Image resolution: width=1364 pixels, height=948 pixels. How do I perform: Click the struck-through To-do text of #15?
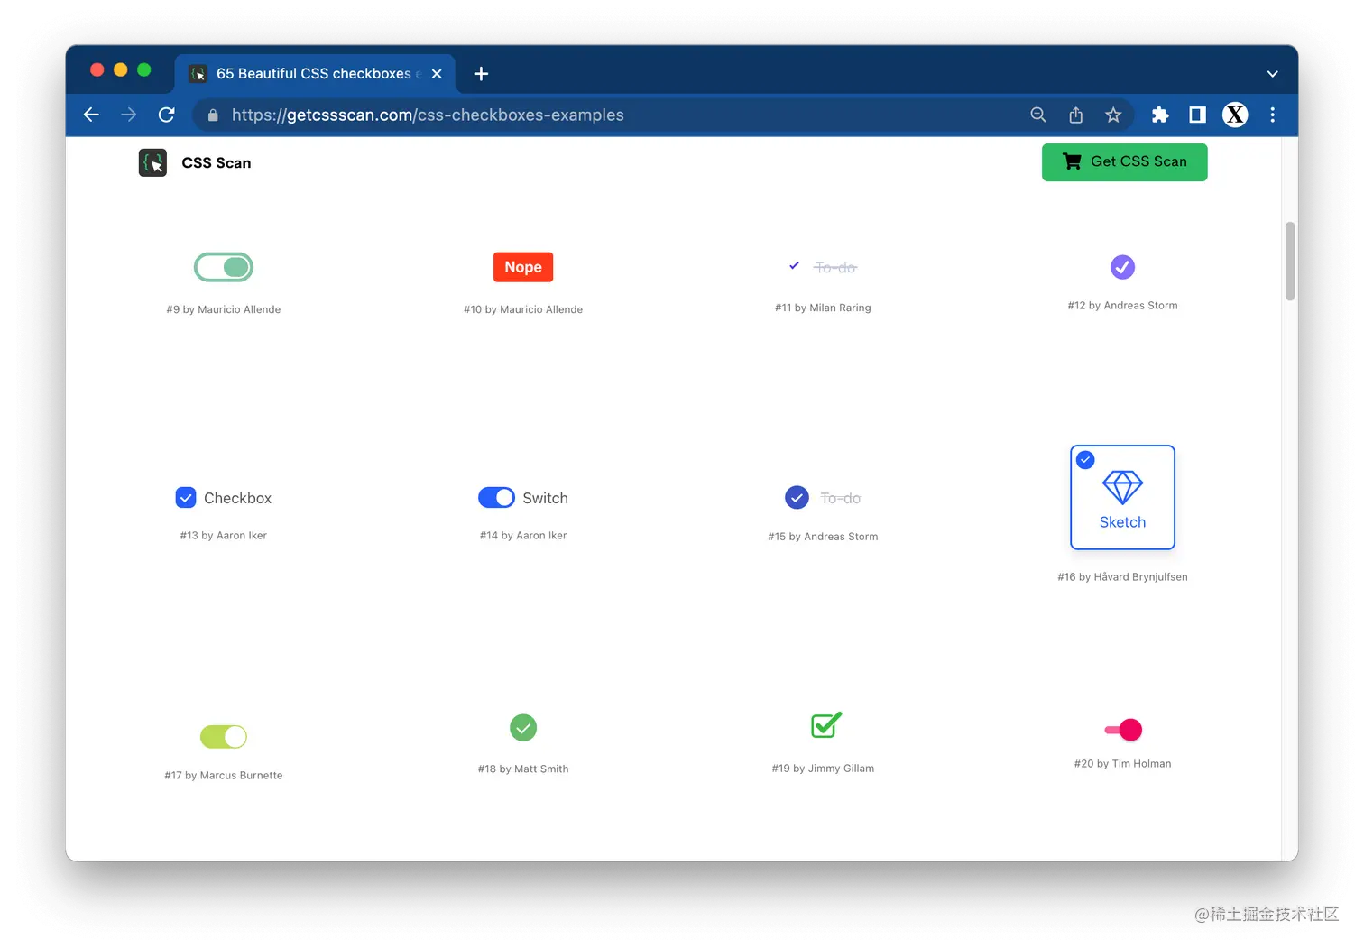(840, 498)
